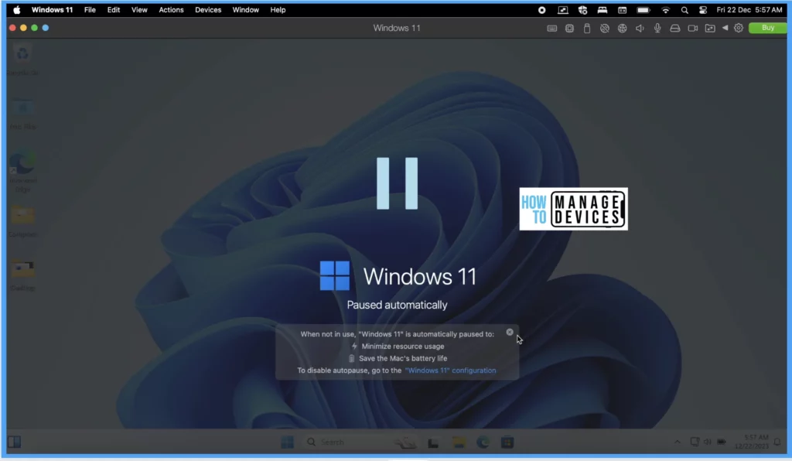Screen dimensions: 792x461
Task: Open the USB devices icon
Action: (587, 29)
